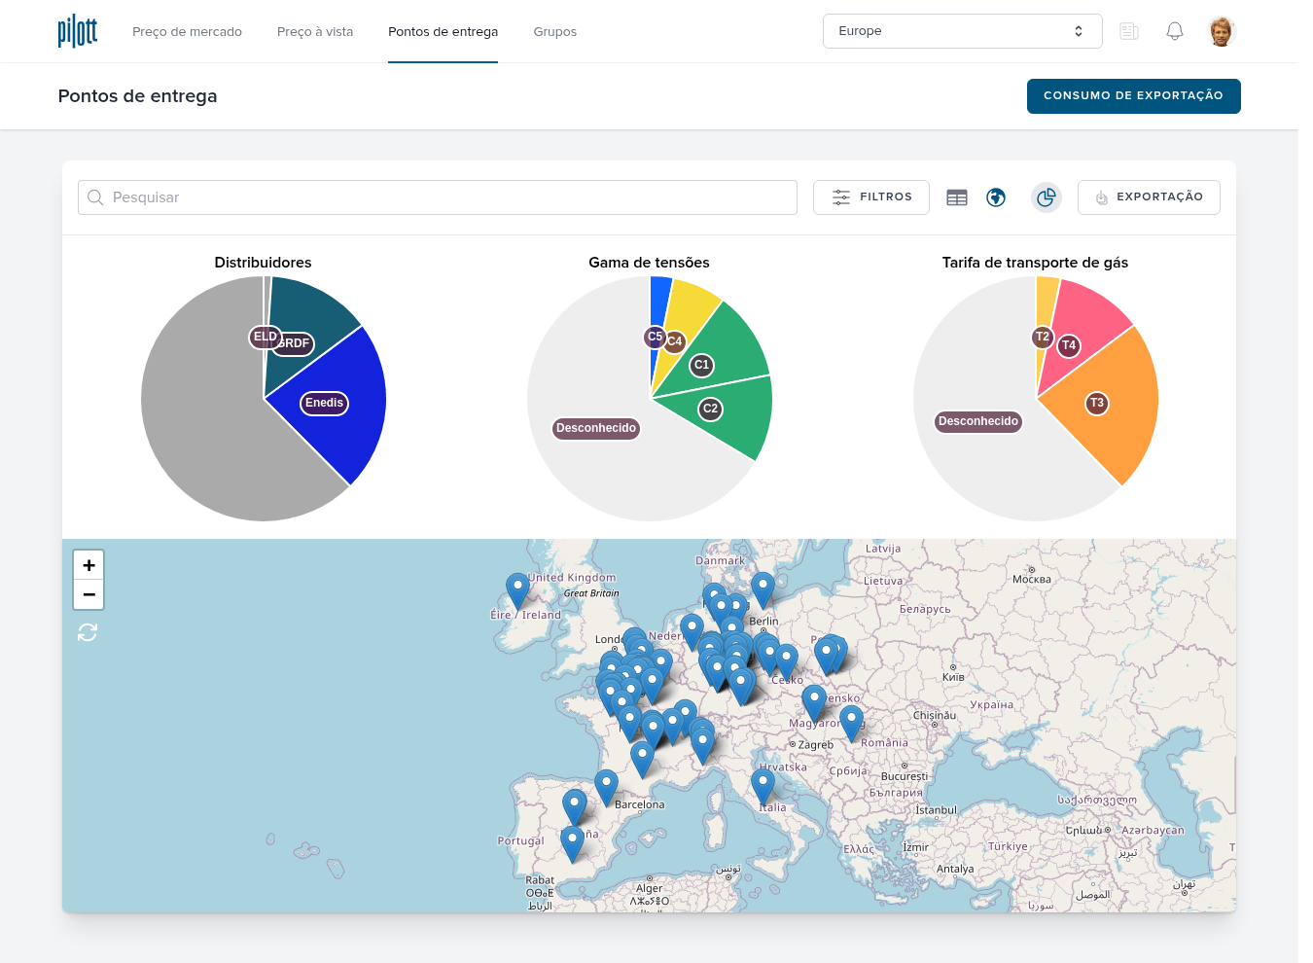
Task: Go to Preço à vista tab
Action: tap(315, 32)
